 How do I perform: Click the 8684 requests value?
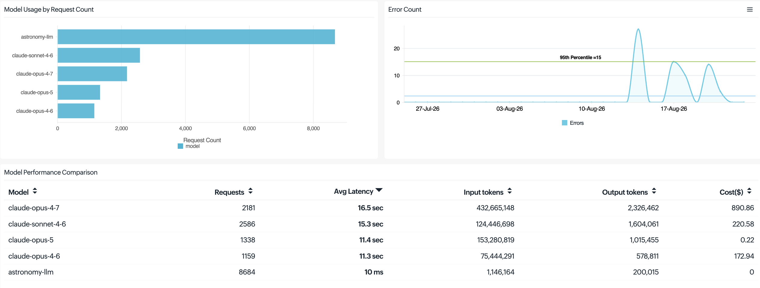tap(247, 272)
